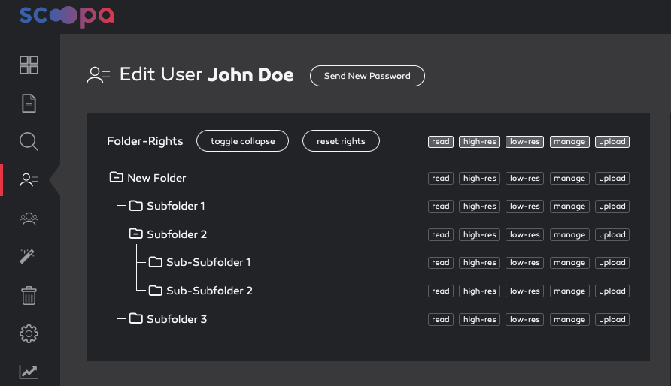The width and height of the screenshot is (671, 386).
Task: Toggle high-res right for Sub-Subfolder 1
Action: [x=479, y=263]
